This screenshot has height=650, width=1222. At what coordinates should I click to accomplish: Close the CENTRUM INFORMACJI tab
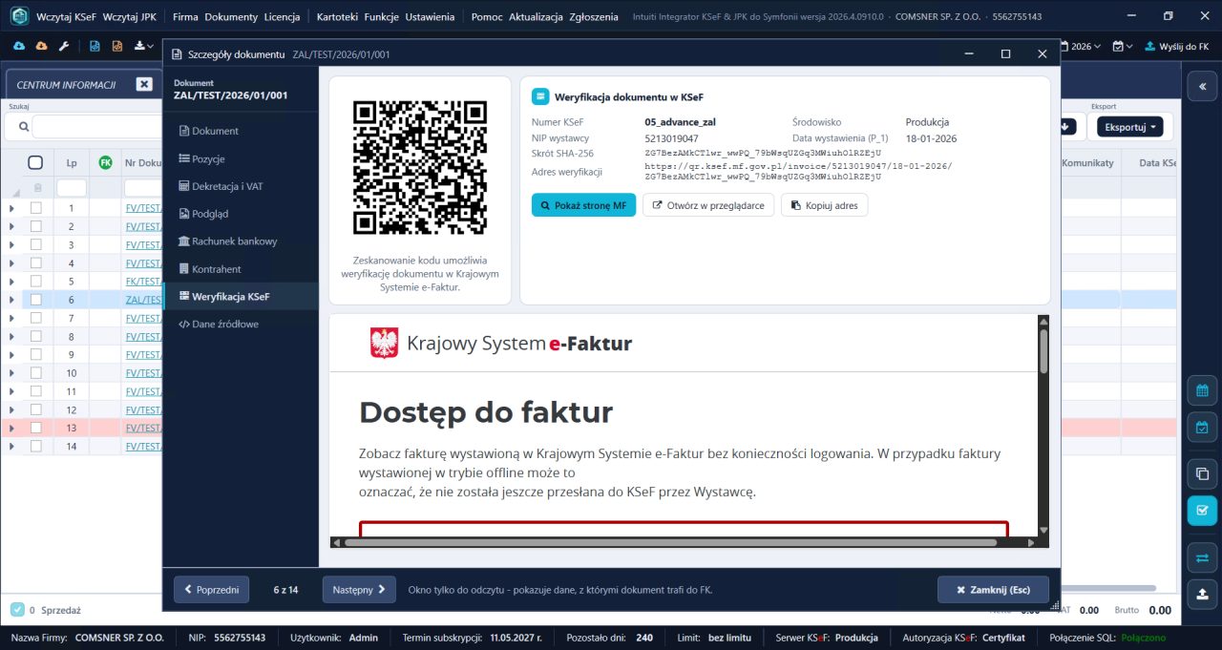[144, 84]
